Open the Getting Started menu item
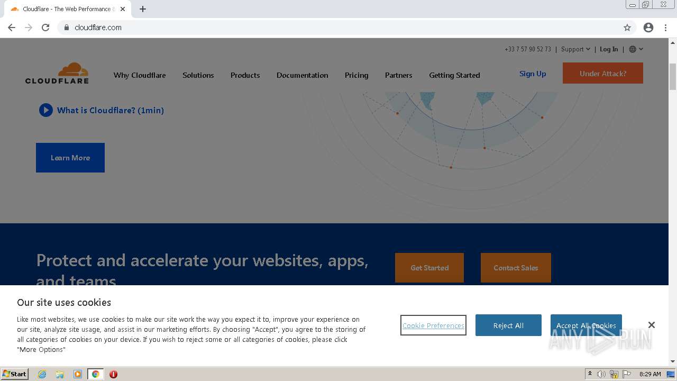Screen dimensions: 677x381 pyautogui.click(x=454, y=75)
